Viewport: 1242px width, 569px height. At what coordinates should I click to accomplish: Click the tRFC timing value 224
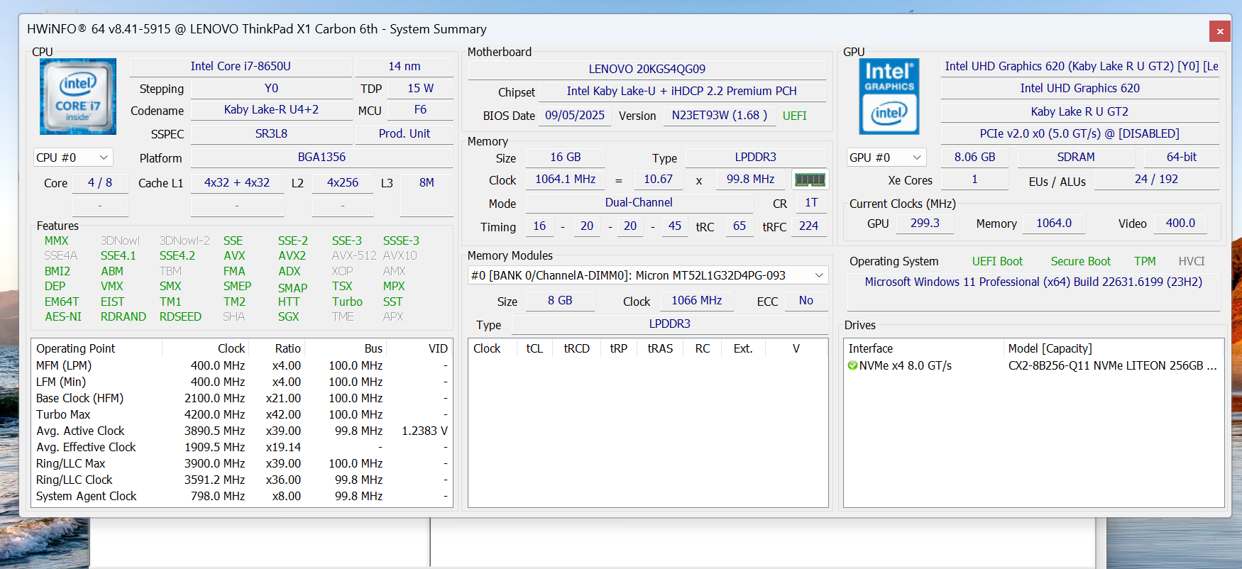point(809,226)
